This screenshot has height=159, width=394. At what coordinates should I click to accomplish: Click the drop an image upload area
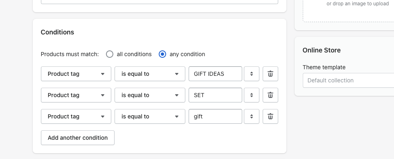point(348,11)
